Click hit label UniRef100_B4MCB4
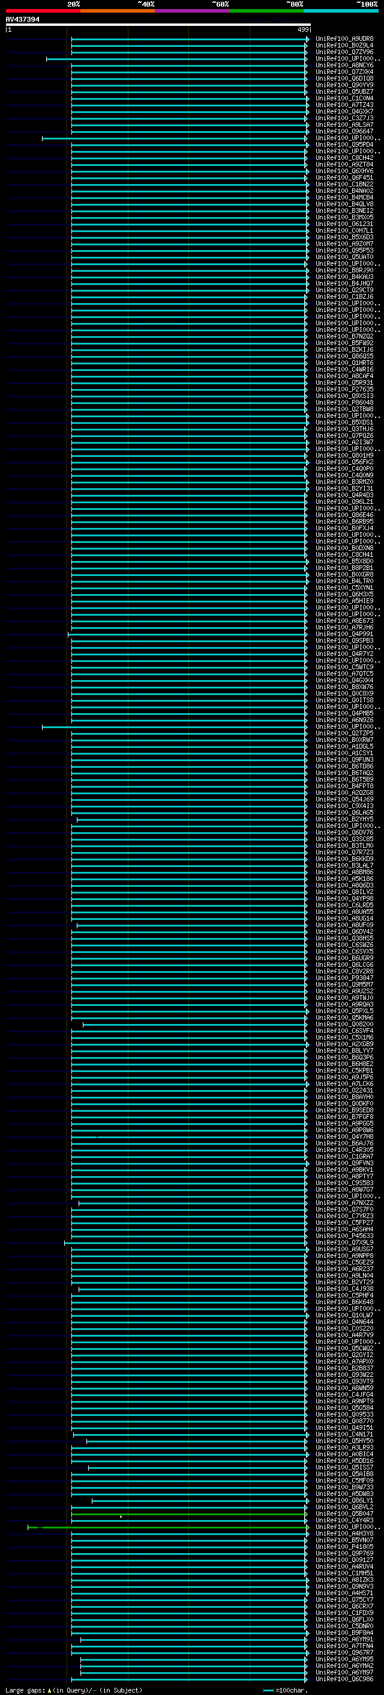Image resolution: width=384 pixels, height=1695 pixels. (344, 197)
